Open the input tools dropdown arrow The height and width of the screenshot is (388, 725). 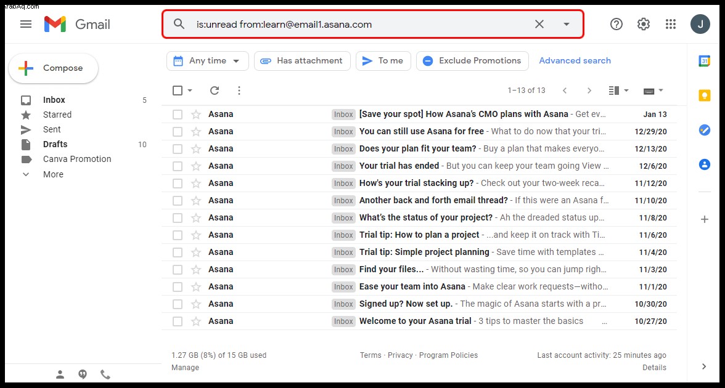(661, 91)
